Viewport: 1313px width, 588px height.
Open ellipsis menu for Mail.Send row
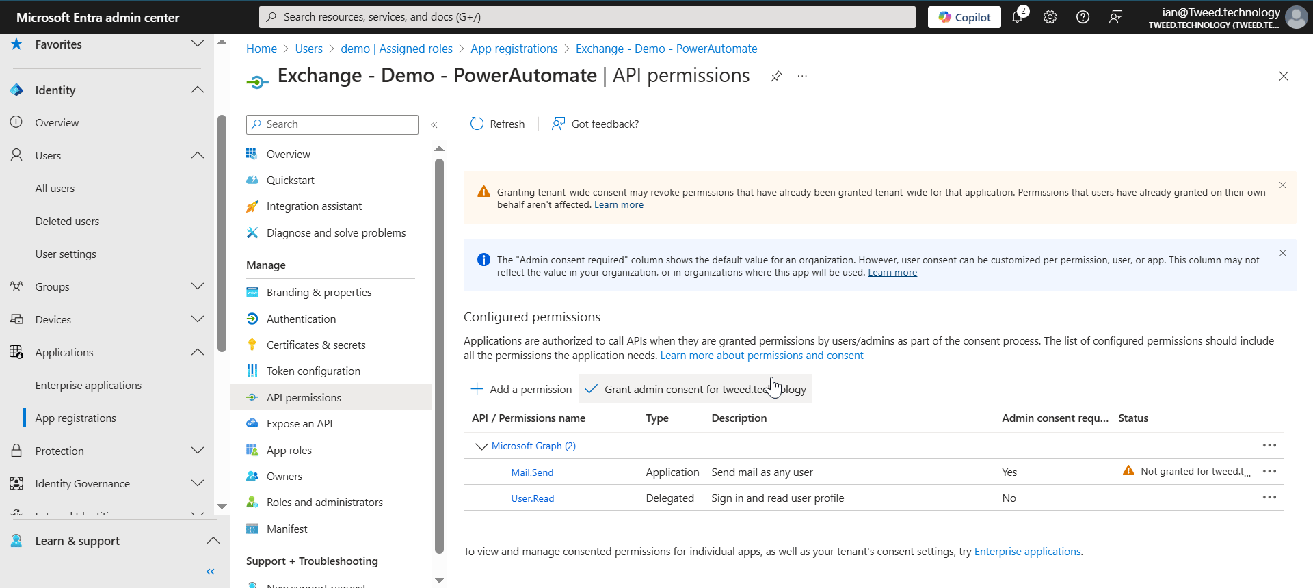[x=1270, y=471]
